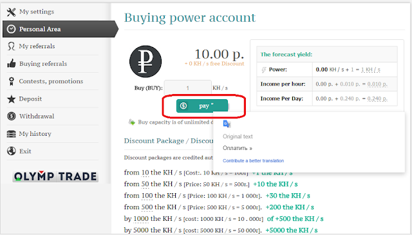Click the Olymp Trade banner
Image resolution: width=412 pixels, height=235 pixels.
(55, 176)
